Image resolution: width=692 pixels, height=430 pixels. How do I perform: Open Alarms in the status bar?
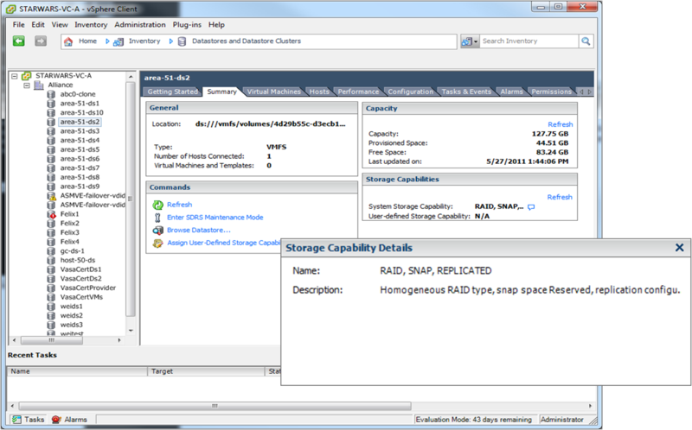(69, 420)
